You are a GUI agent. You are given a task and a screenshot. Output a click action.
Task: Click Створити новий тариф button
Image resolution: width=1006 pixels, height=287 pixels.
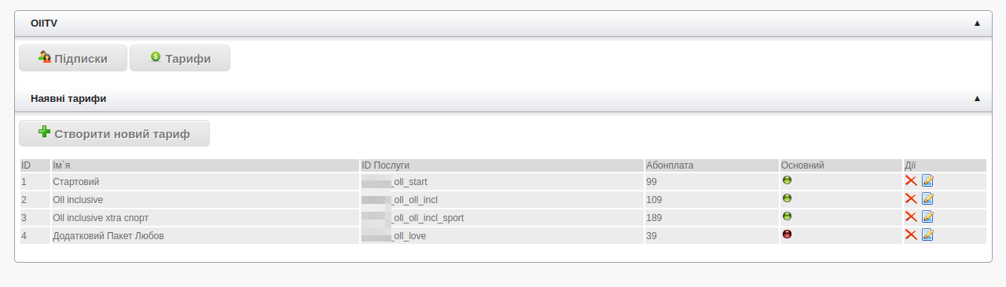tap(115, 133)
